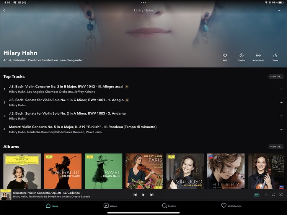Open the yellow-label Eclipse album cover
Image resolution: width=287 pixels, height=215 pixels.
click(x=22, y=171)
